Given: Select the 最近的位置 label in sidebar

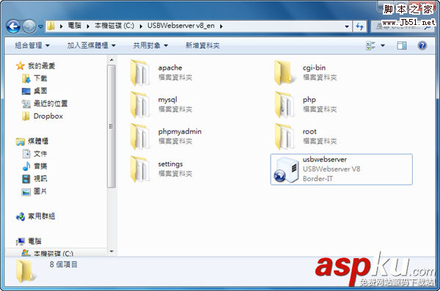Looking at the screenshot, I should click(51, 103).
